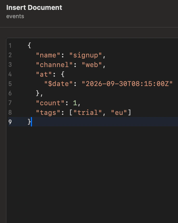The image size is (178, 223).
Task: Click line number 1 in the gutter
Action: coord(10,46)
